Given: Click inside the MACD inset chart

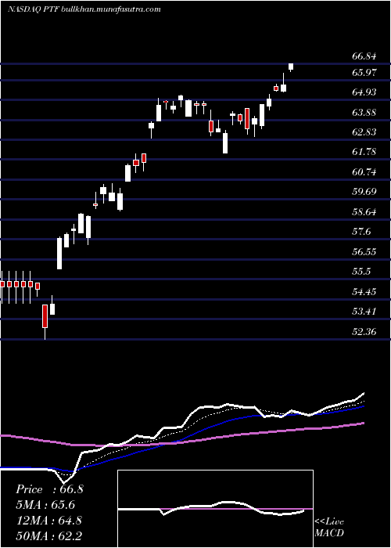Looking at the screenshot, I should pyautogui.click(x=215, y=509).
